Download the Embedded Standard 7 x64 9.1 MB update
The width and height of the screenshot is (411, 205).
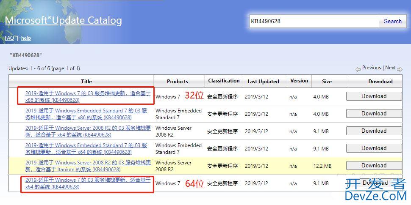(374, 148)
